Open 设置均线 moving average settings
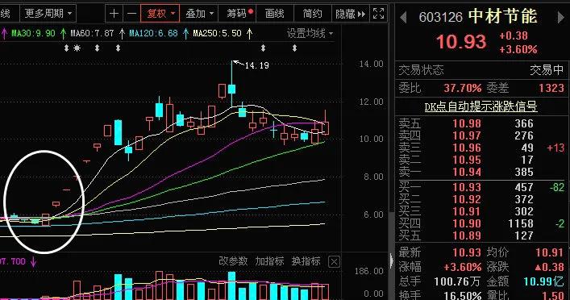Image resolution: width=570 pixels, height=300 pixels. [x=310, y=33]
